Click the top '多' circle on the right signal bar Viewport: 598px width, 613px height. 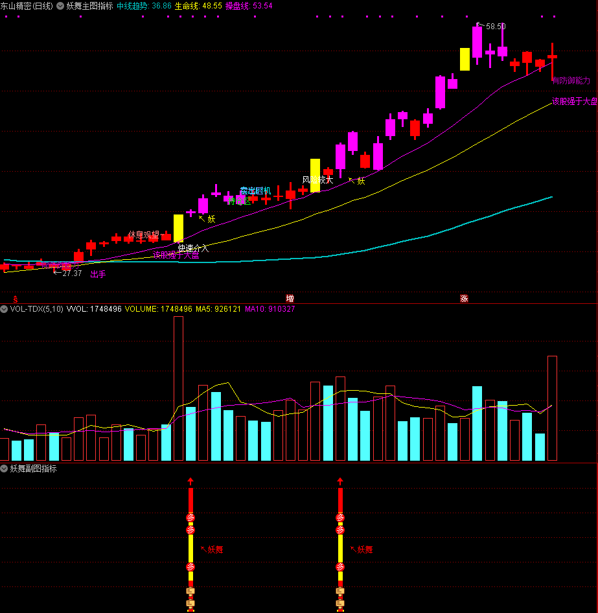pyautogui.click(x=340, y=517)
